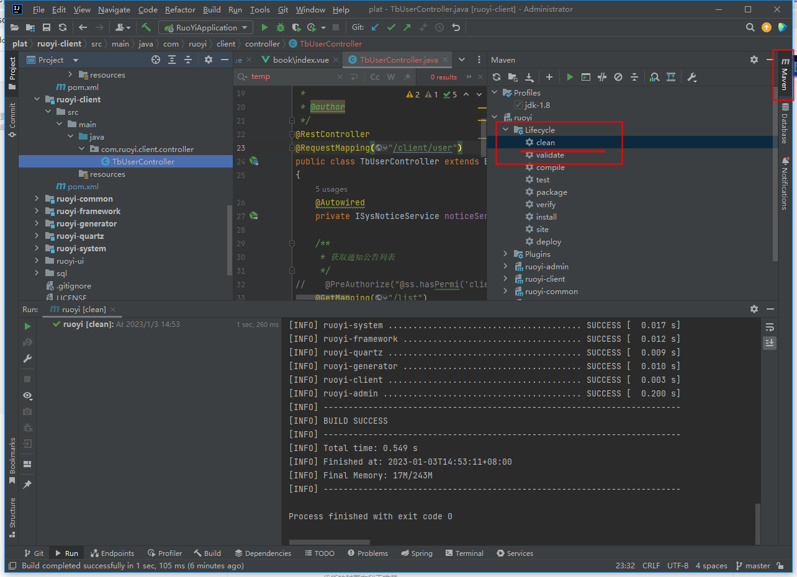This screenshot has height=577, width=797.
Task: Commit changes using the green checkmark Git icon
Action: [x=390, y=27]
